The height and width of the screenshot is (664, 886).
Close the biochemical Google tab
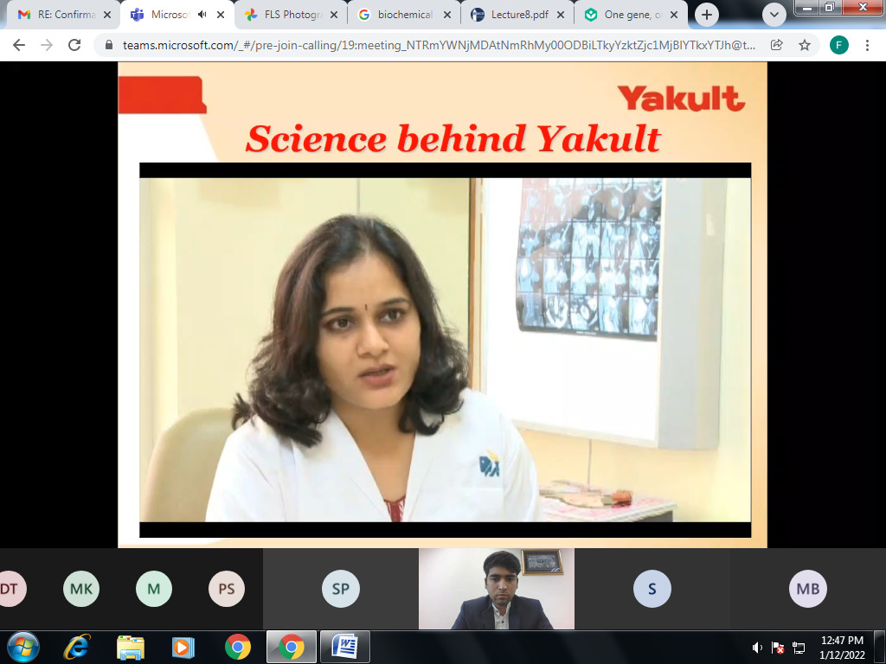pyautogui.click(x=447, y=15)
